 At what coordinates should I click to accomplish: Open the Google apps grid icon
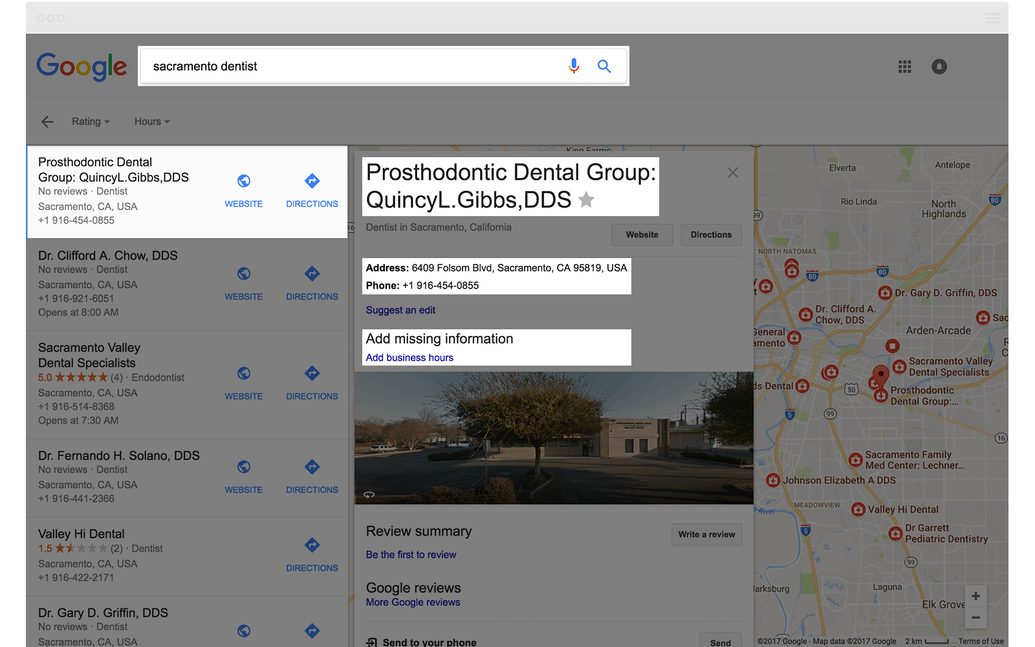(905, 67)
